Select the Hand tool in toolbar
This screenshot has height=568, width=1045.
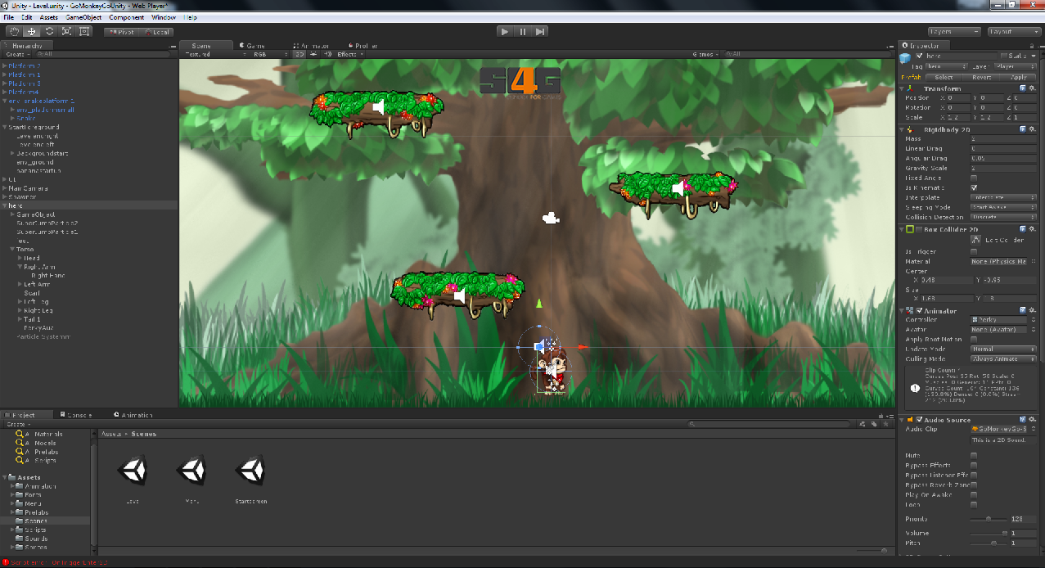click(x=14, y=31)
